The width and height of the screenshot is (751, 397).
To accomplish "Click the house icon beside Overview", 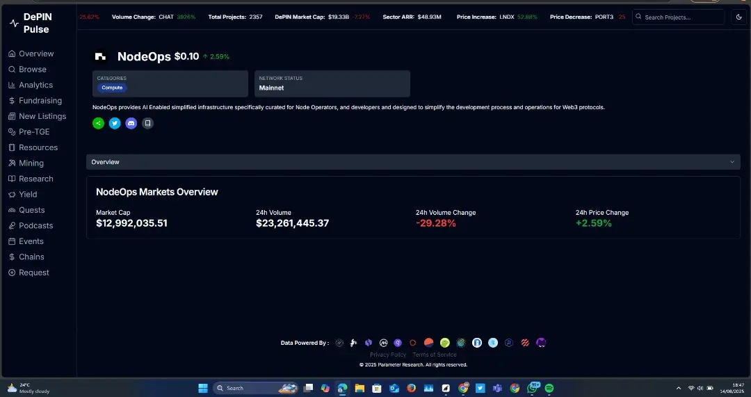I will (12, 54).
